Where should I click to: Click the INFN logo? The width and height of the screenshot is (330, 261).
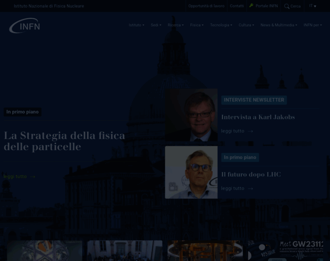pos(25,26)
